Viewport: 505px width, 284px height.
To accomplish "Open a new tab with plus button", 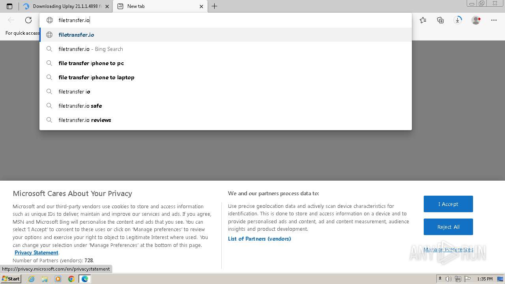I will point(214,6).
